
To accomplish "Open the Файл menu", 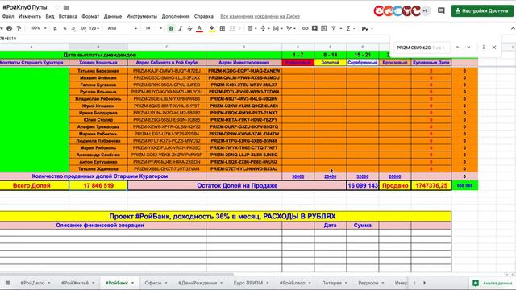I will coord(8,16).
